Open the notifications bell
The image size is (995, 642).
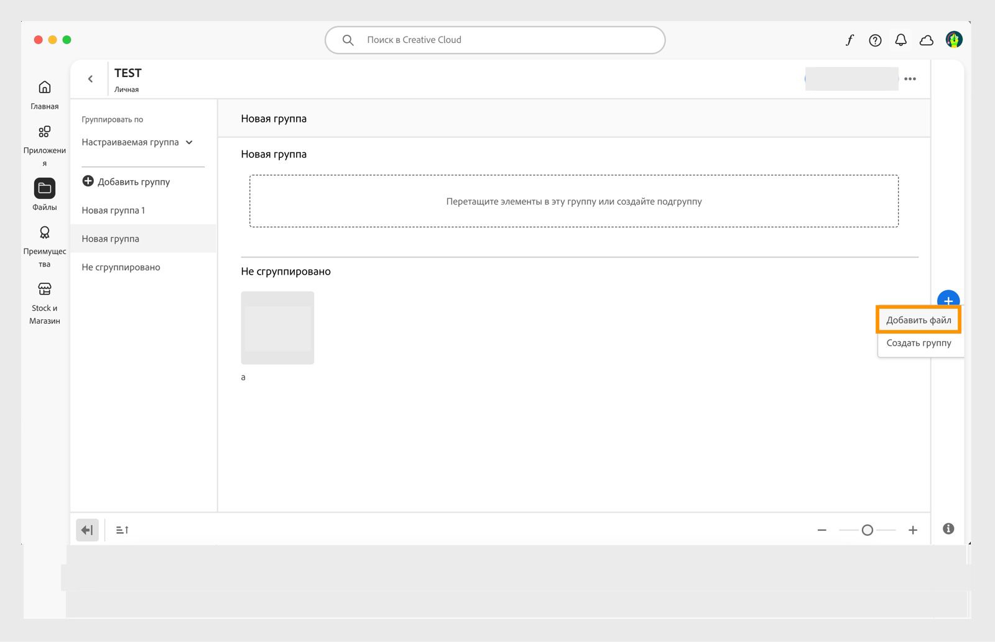tap(900, 40)
